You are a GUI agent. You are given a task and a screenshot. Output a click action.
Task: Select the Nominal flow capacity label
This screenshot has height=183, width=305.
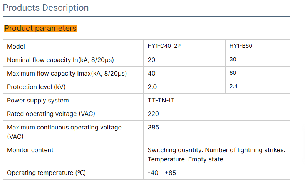point(60,60)
